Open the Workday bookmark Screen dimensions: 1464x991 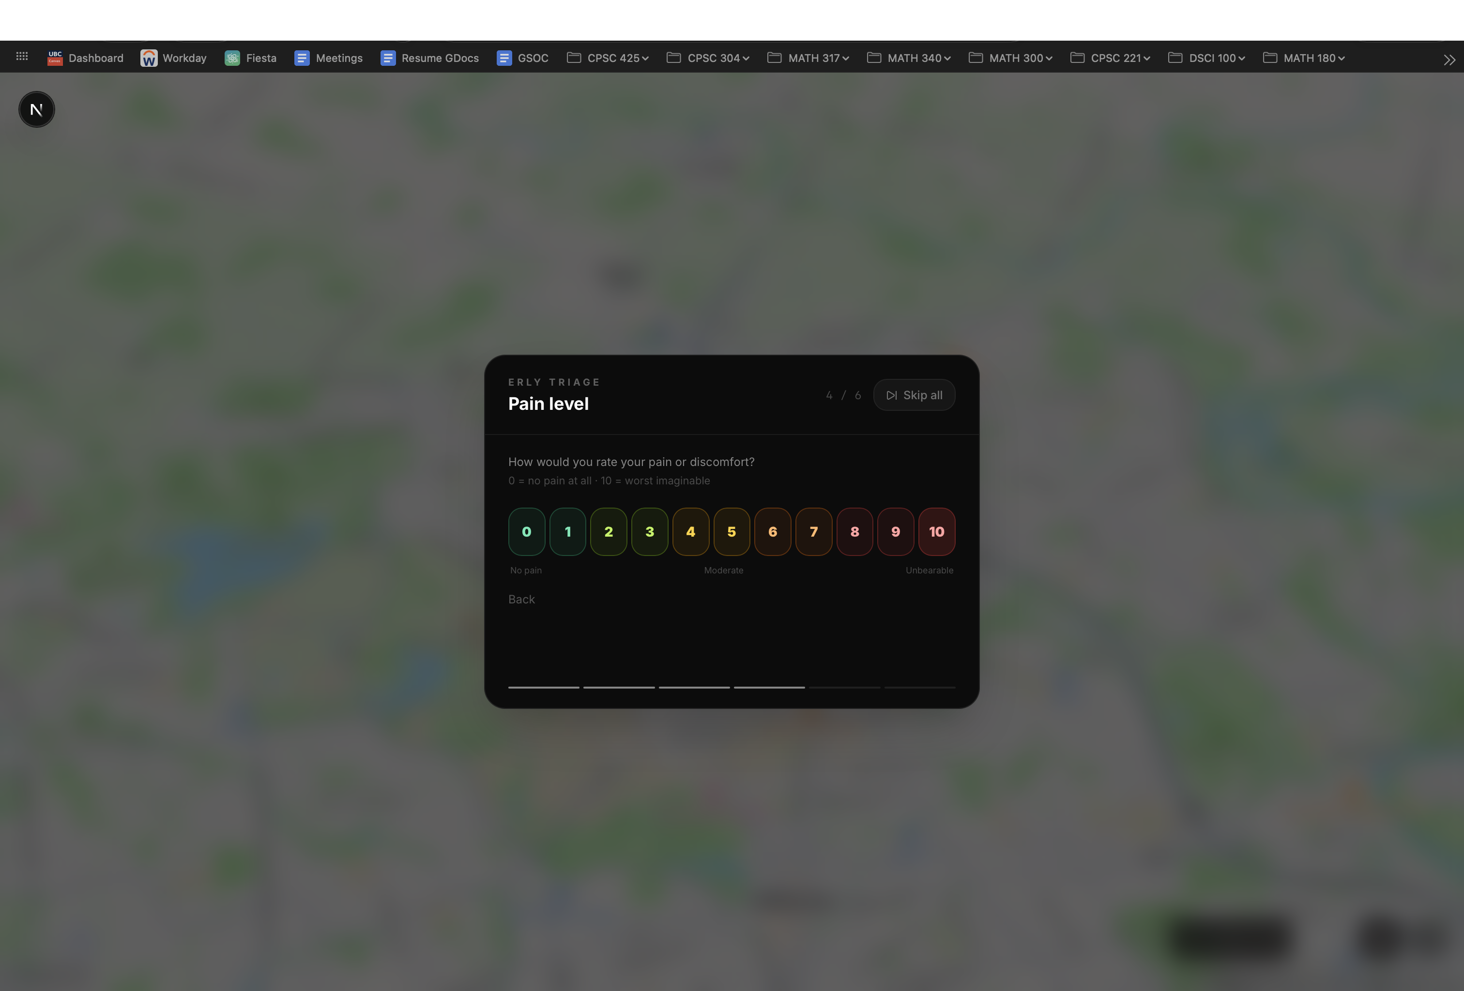pos(174,58)
